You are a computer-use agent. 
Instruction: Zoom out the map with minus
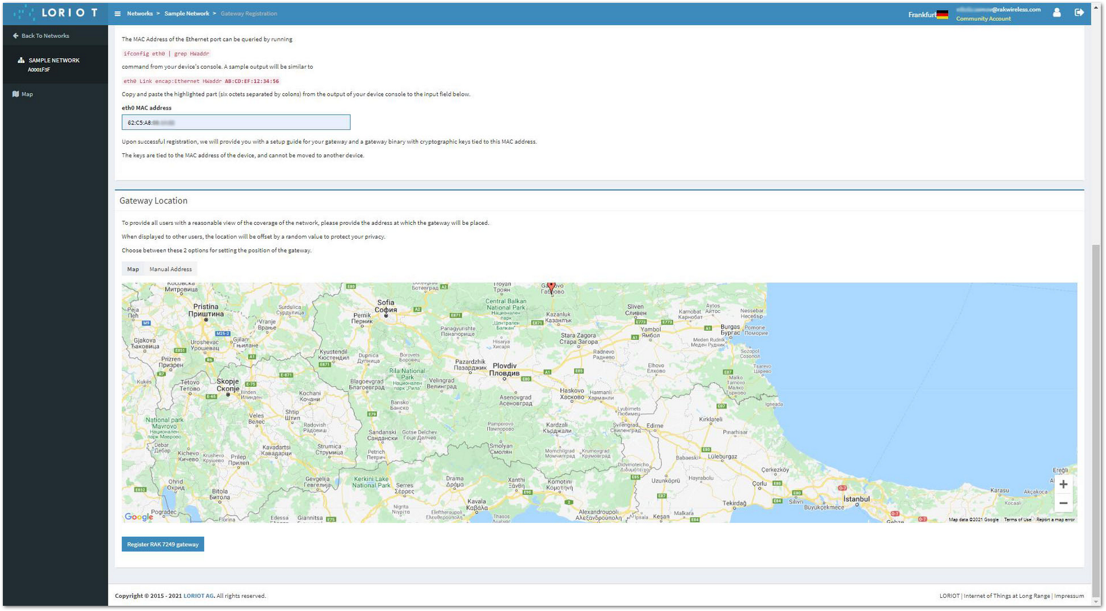[x=1063, y=503]
